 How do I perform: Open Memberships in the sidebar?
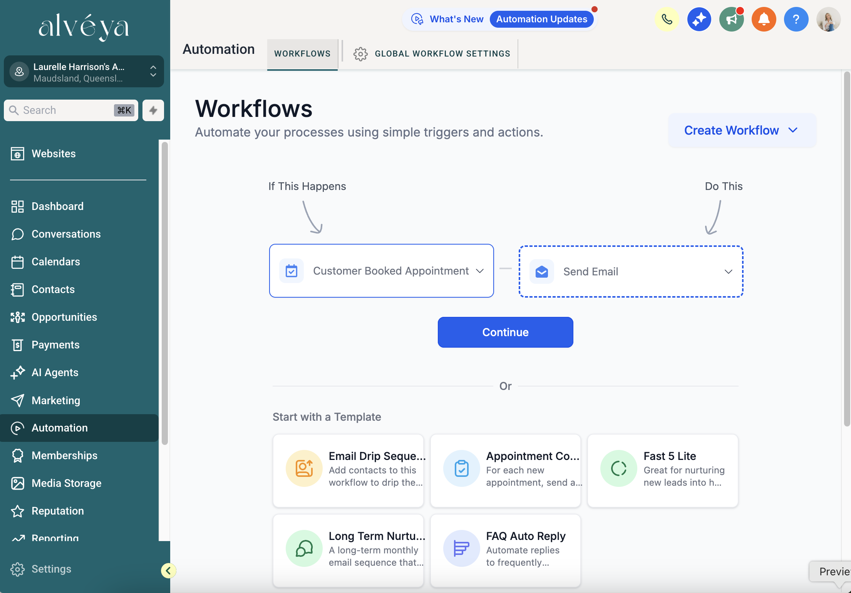pos(79,456)
